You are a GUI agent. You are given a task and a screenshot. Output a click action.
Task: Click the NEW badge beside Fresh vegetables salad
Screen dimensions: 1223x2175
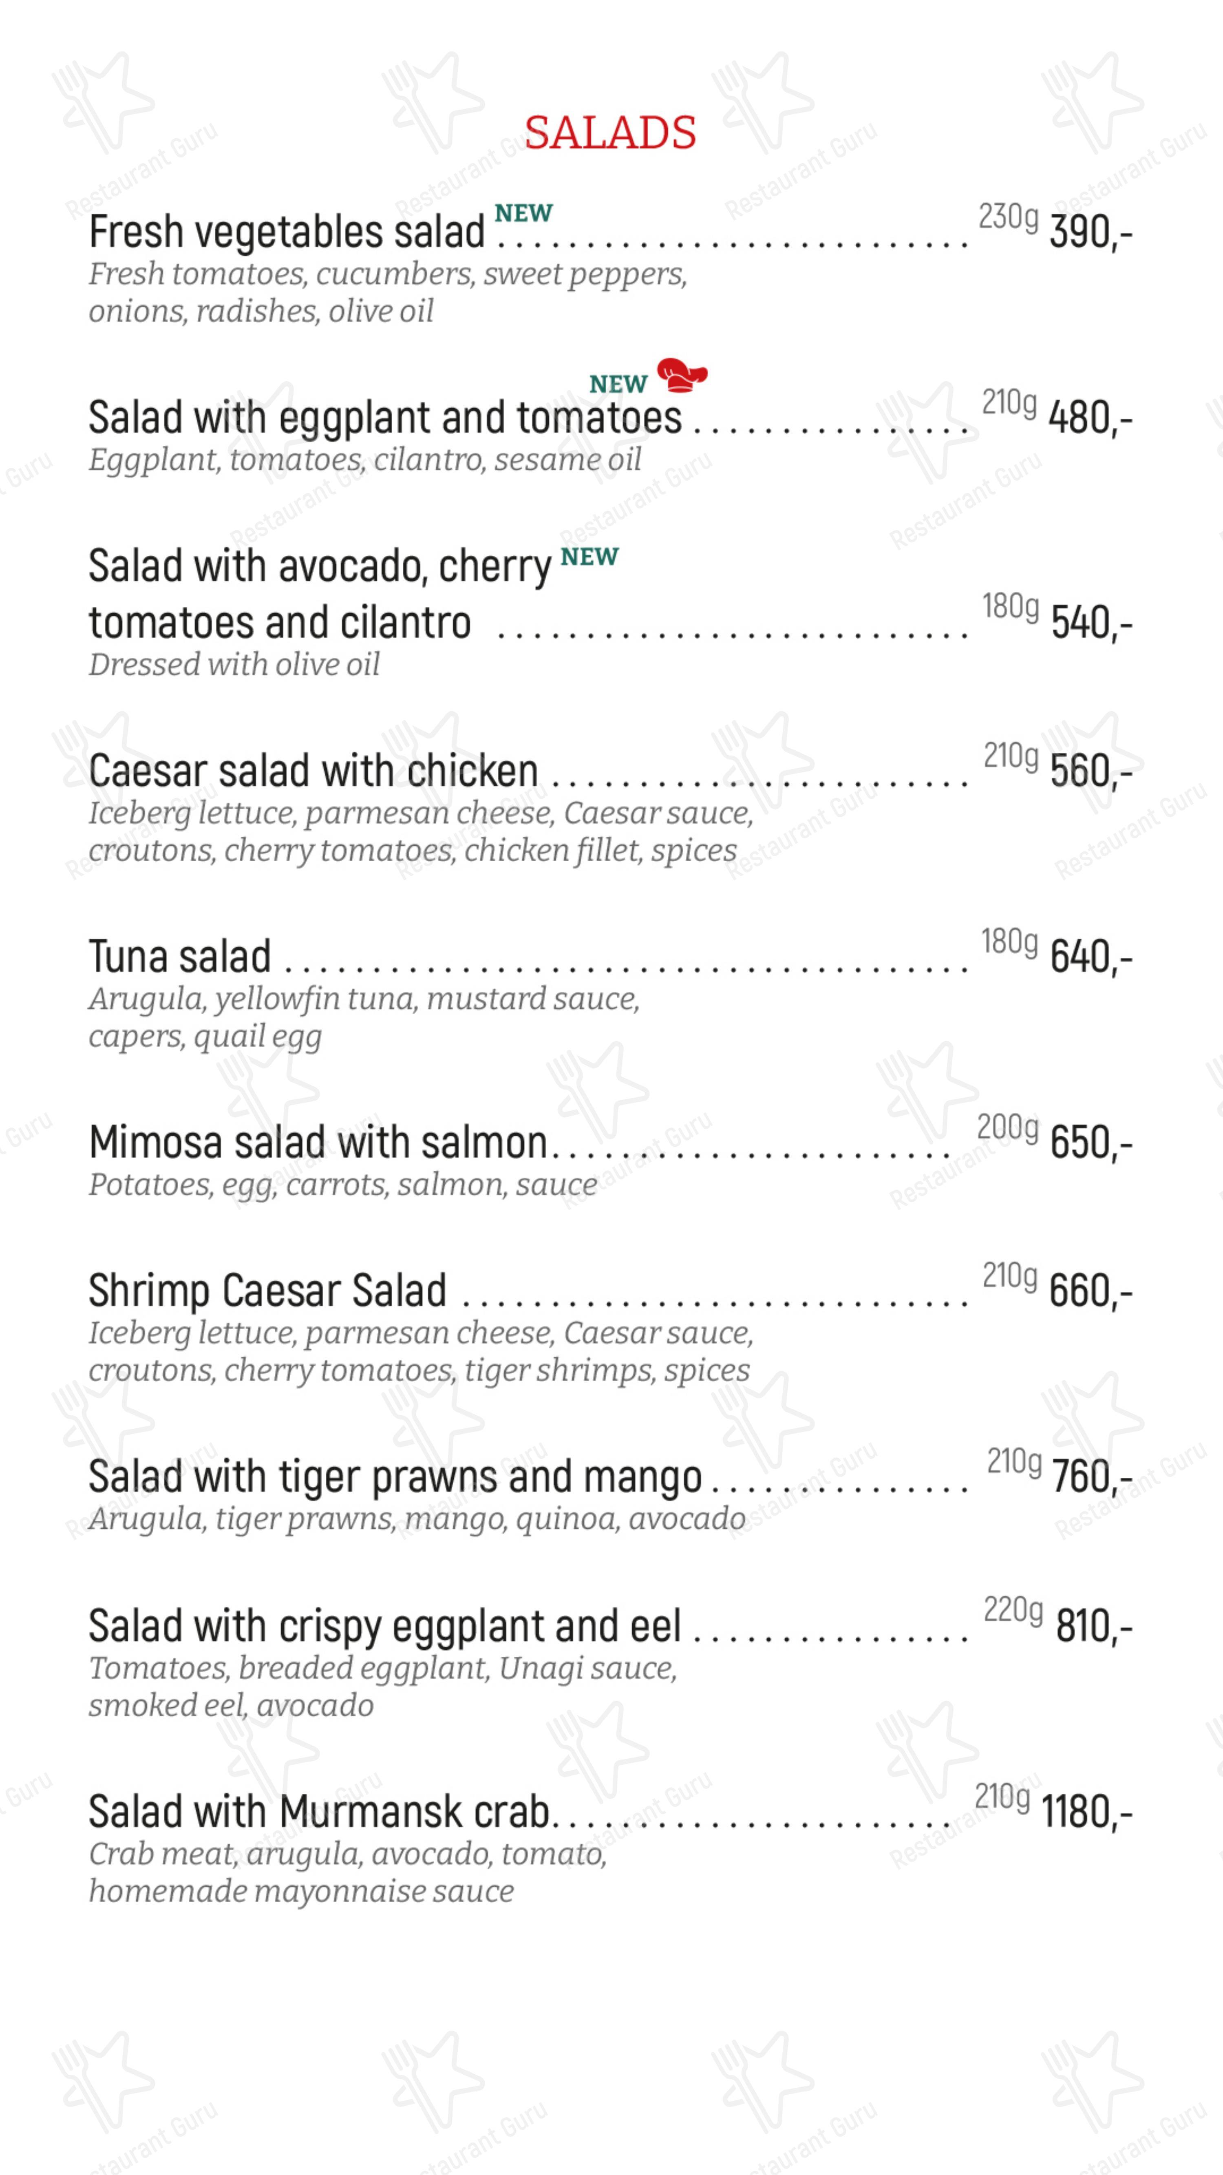click(523, 214)
